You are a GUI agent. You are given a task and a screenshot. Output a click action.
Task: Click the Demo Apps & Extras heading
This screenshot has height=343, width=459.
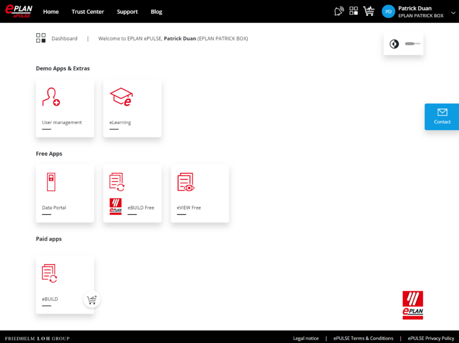point(63,69)
